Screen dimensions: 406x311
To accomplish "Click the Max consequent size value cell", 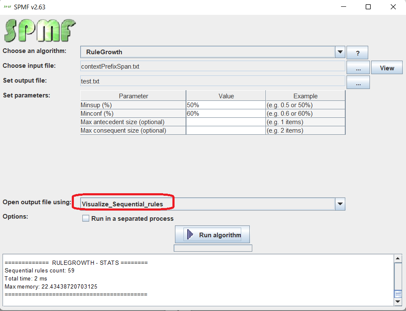I will tap(226, 131).
